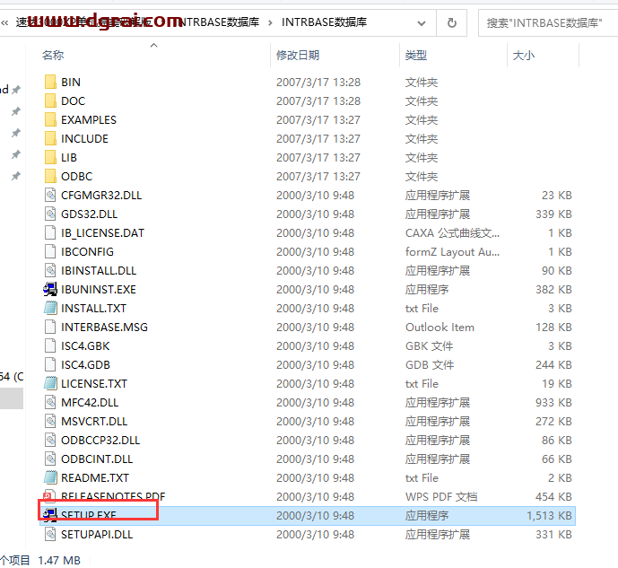Viewport: 618px width, 568px height.
Task: Click the CAXA 公式曲线文 type cell
Action: point(452,233)
